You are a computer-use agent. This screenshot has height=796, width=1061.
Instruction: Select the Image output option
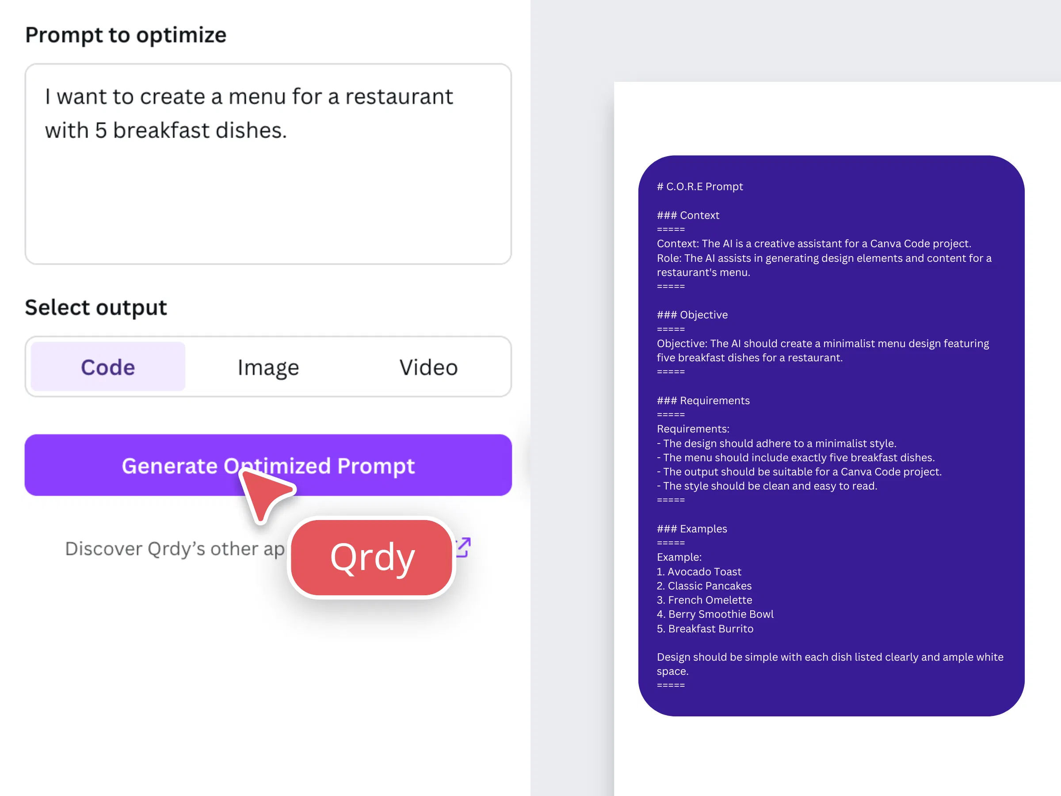[268, 367]
